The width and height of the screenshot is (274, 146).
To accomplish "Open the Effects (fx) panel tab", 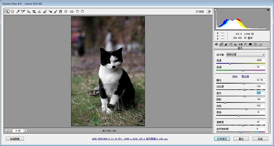I will [245, 44].
